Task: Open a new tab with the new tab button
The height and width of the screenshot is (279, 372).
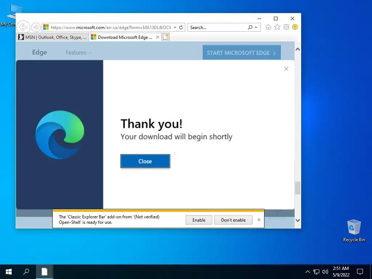Action: pos(166,37)
